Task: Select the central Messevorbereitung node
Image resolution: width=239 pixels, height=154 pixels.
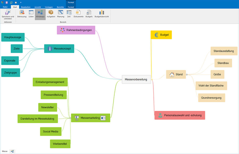Action: pos(136,79)
